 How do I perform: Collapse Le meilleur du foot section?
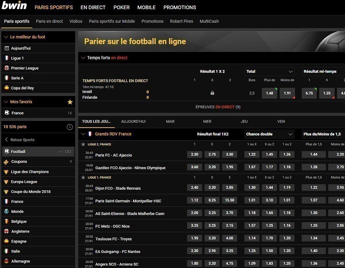(6, 37)
